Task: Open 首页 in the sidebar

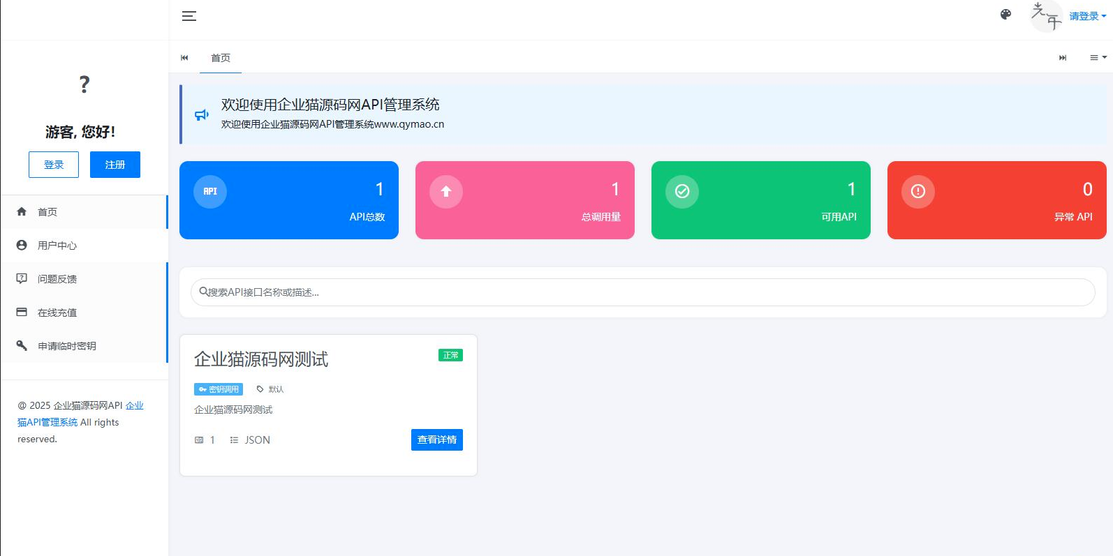Action: (84, 212)
